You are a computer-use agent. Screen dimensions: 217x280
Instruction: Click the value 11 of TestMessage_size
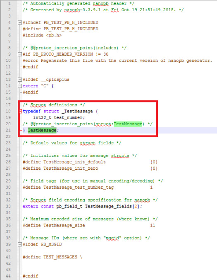pos(153,225)
